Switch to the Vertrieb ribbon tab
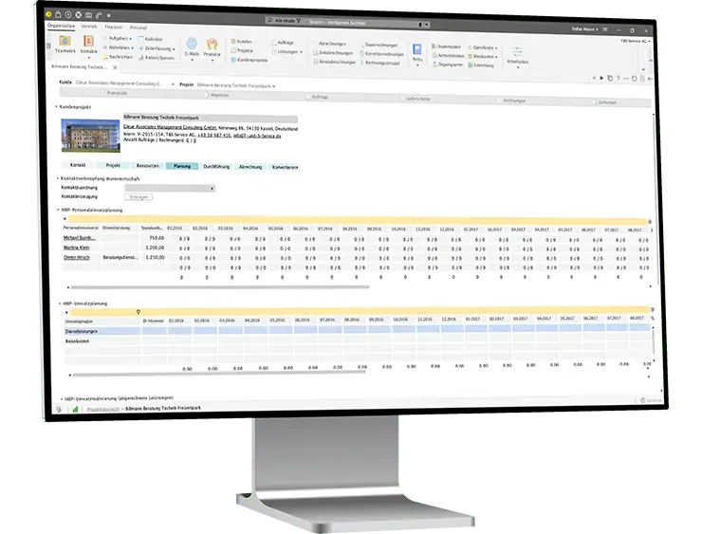 88,27
